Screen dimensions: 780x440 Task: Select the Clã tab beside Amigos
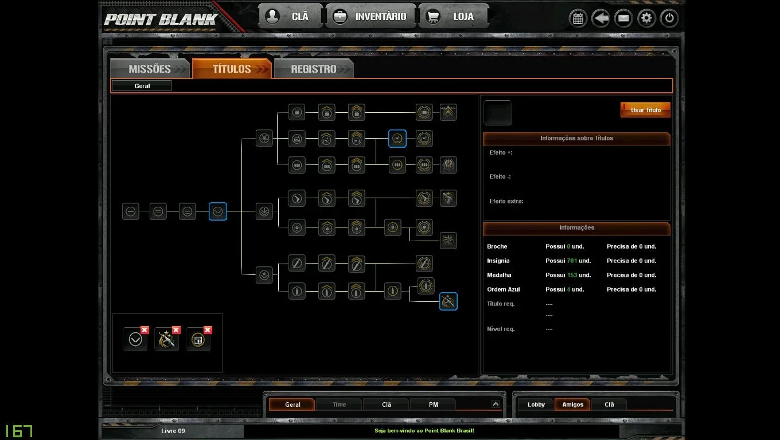click(x=609, y=404)
